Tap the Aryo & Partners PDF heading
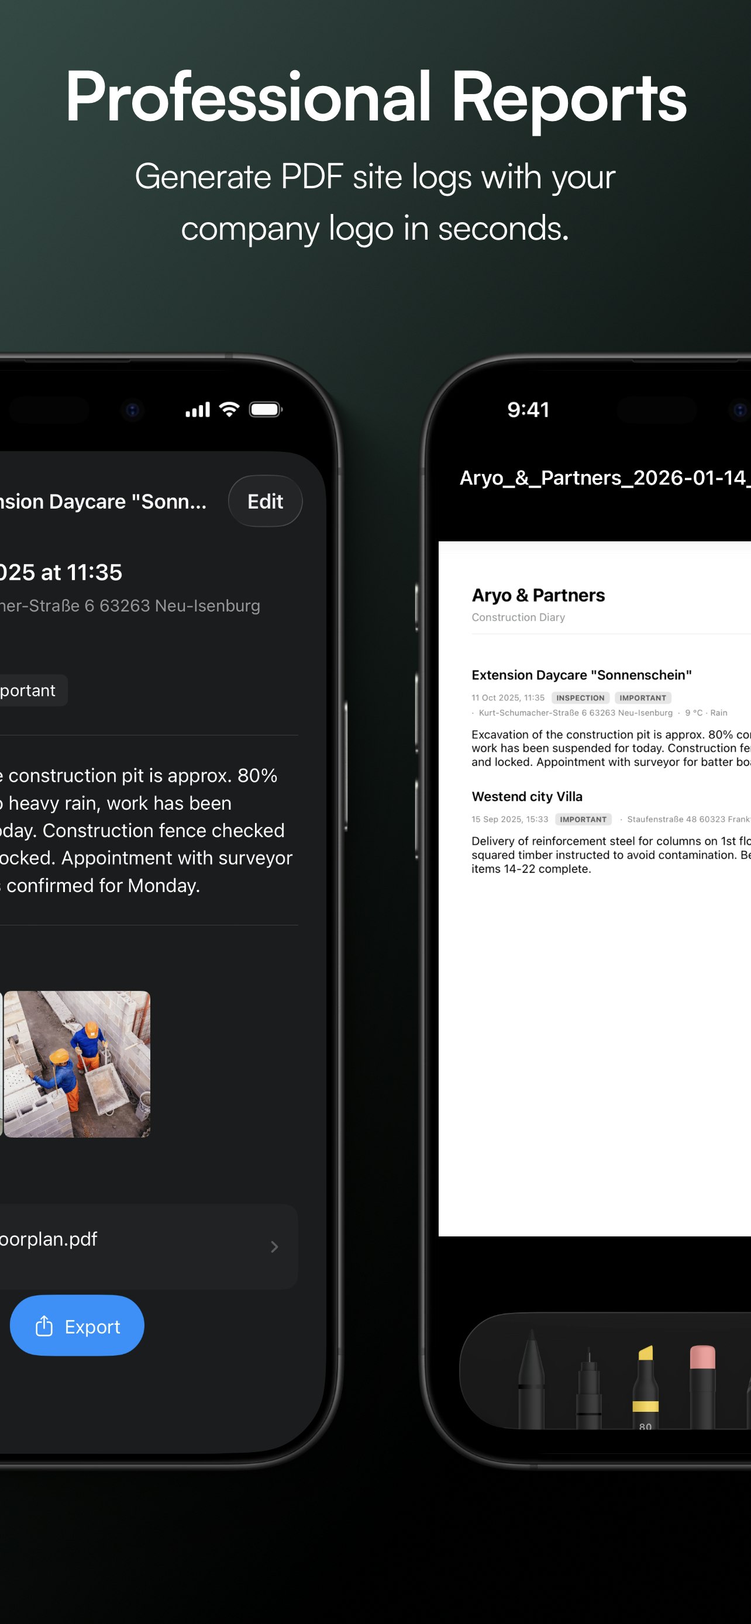The image size is (751, 1624). tap(538, 595)
